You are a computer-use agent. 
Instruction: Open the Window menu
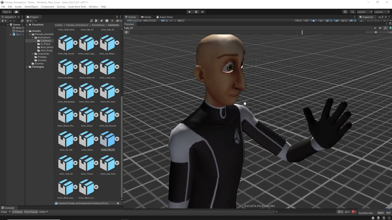pos(93,7)
